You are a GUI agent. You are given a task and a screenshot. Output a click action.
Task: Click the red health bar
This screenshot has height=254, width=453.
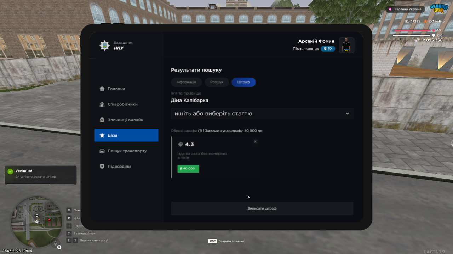(x=412, y=30)
